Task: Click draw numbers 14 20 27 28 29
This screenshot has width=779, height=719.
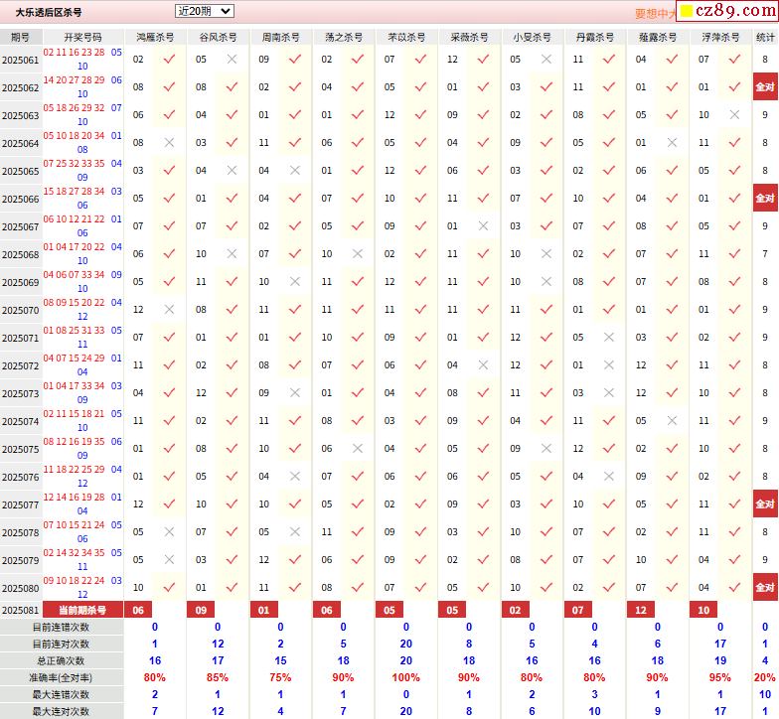Action: 74,79
